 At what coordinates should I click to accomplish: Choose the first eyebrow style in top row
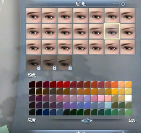click(x=34, y=15)
